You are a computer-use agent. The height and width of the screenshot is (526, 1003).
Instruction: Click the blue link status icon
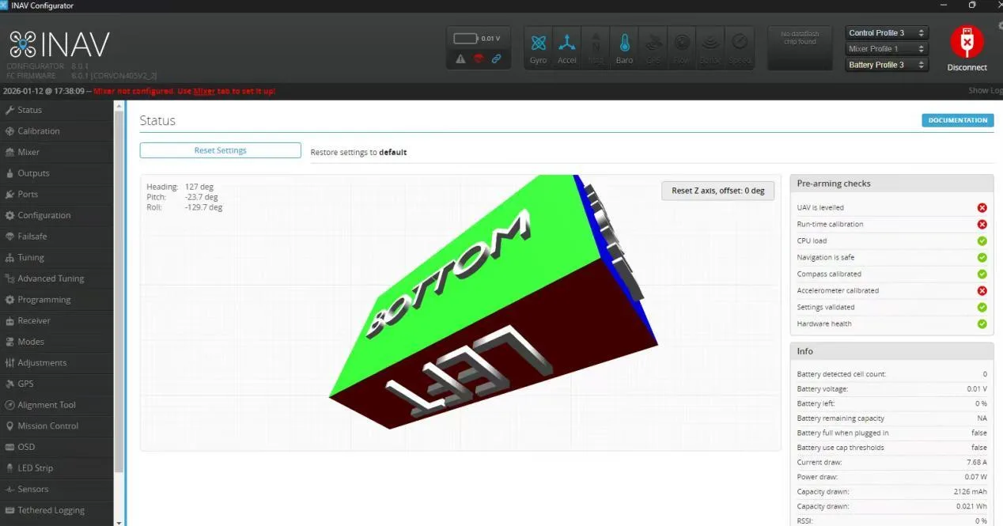click(496, 59)
